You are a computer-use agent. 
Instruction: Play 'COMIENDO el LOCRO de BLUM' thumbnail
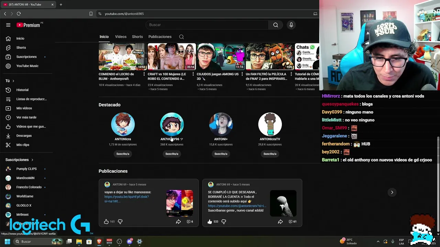[122, 57]
